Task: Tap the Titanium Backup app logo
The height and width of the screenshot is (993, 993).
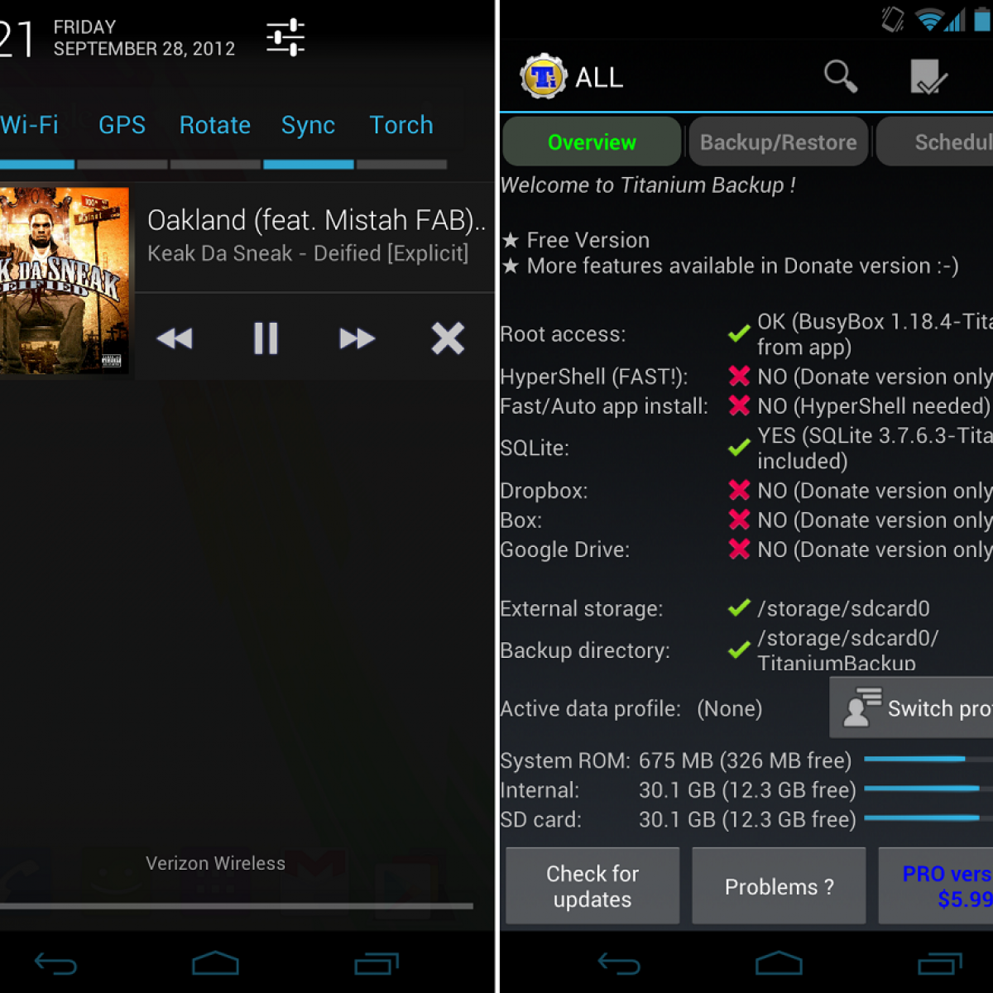Action: pos(543,77)
